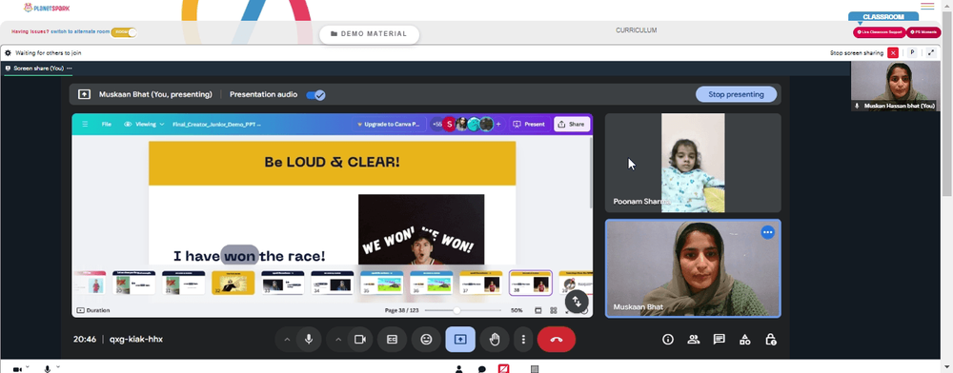Open meeting details info icon
The height and width of the screenshot is (373, 953).
click(x=667, y=339)
